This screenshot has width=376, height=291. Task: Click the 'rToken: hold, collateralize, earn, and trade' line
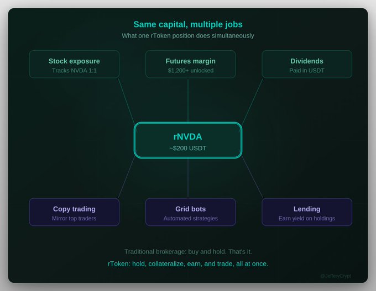(x=188, y=264)
